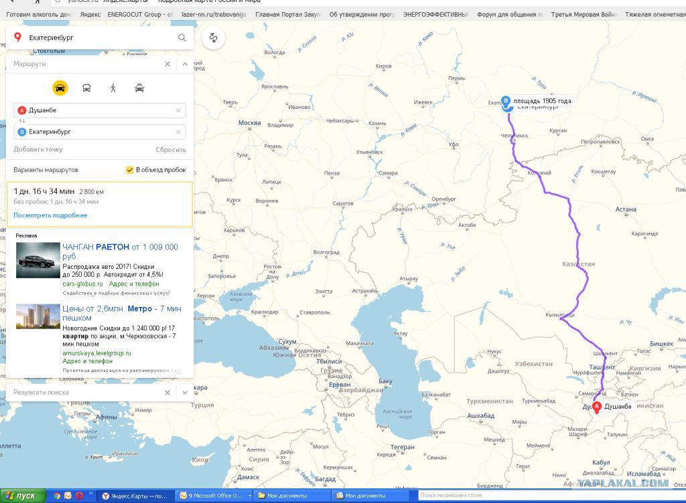Click the Екатеринбург point B input

coord(100,132)
